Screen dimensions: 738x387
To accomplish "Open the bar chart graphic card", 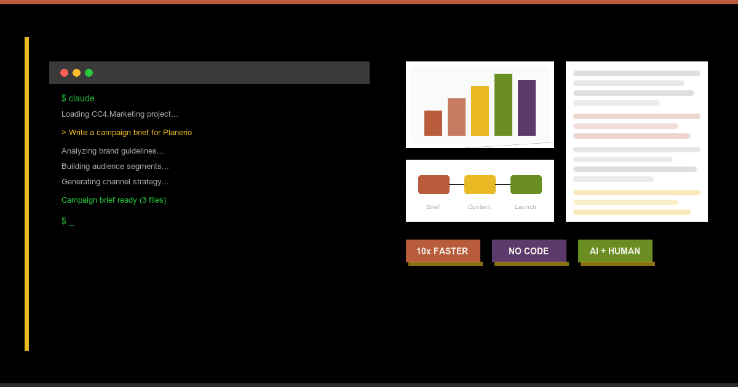I will pyautogui.click(x=480, y=104).
